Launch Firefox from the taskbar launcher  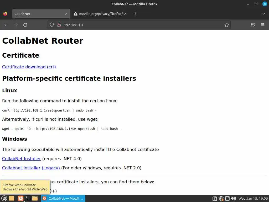pos(20,198)
